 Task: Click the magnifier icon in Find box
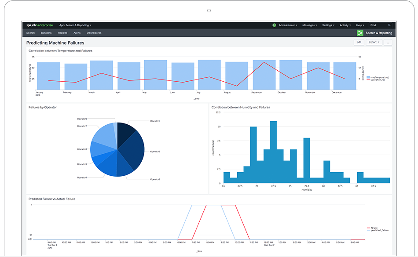tap(389, 25)
